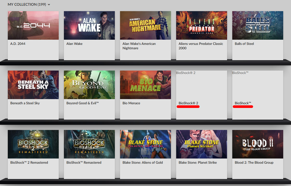This screenshot has width=291, height=186.
Task: Open the A.D. 2044 cover thumbnail
Action: (x=33, y=25)
